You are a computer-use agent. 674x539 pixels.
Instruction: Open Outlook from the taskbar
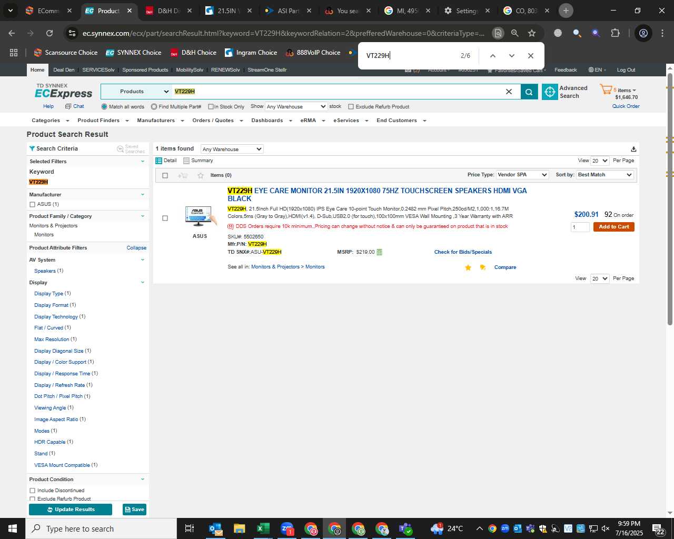pos(215,528)
